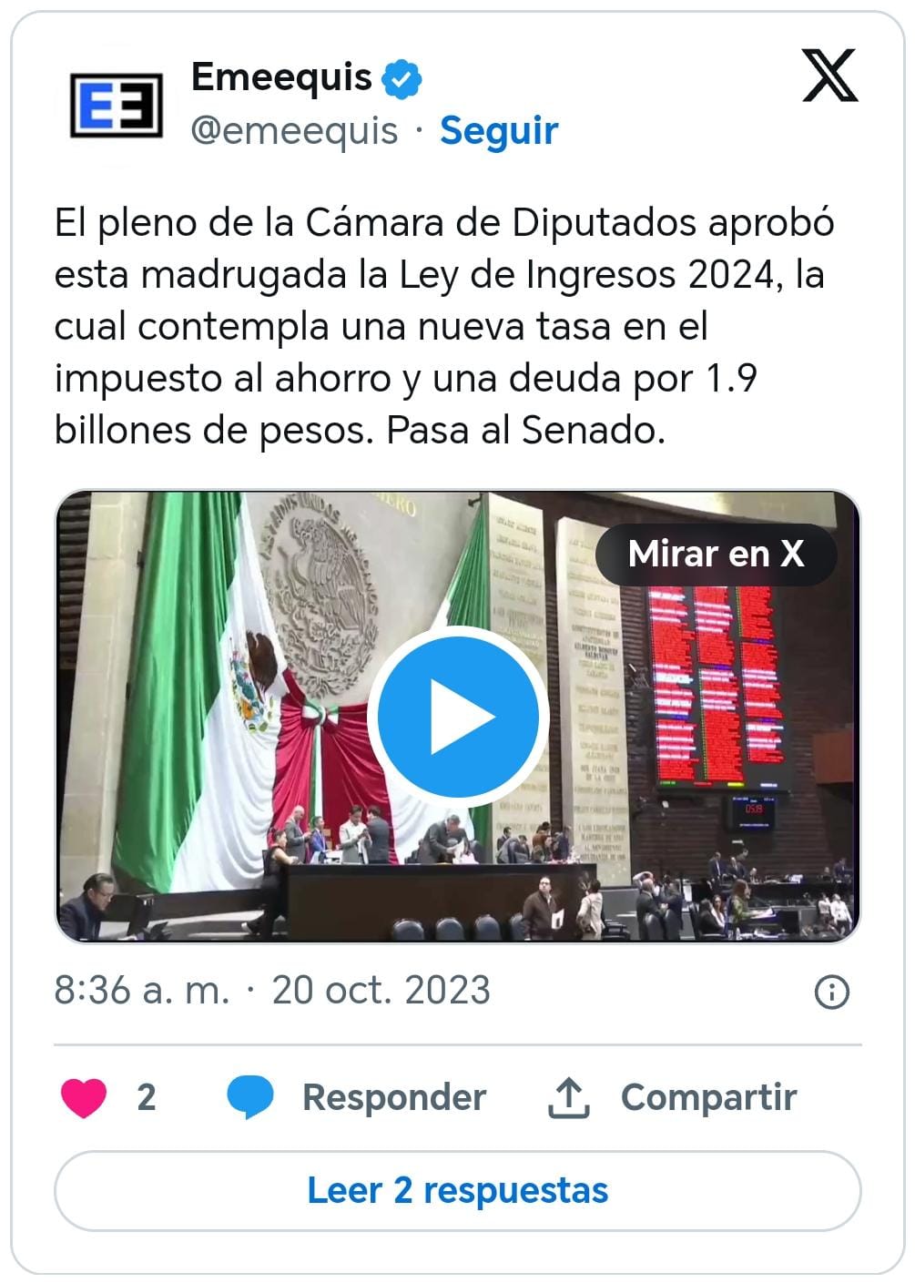
Task: Open Leer 2 respuestas button
Action: click(x=458, y=1190)
